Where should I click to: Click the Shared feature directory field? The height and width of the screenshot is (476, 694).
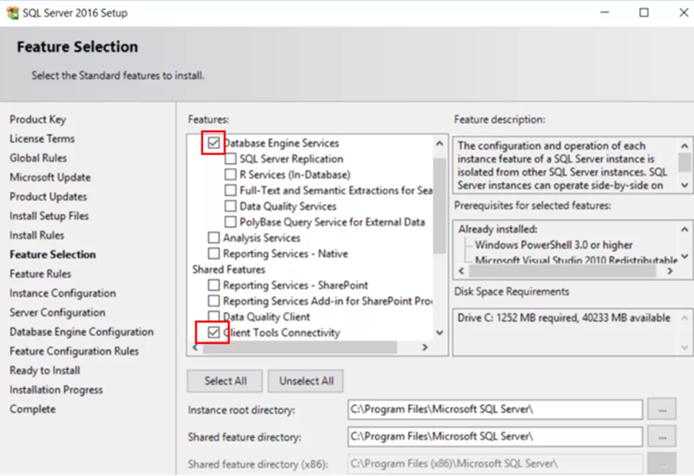point(495,437)
